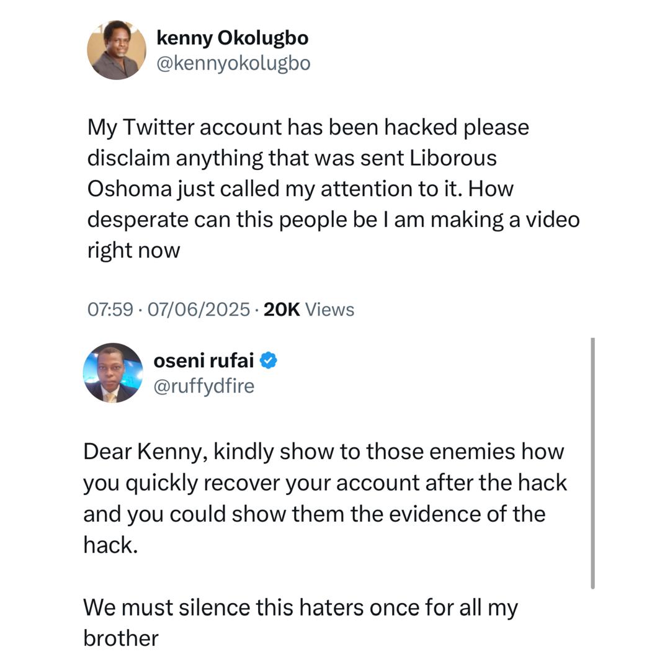
Task: Click the blue verified badge icon
Action: [x=268, y=360]
